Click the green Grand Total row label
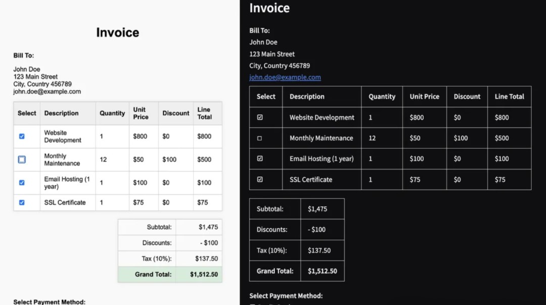This screenshot has width=546, height=305. tap(153, 275)
